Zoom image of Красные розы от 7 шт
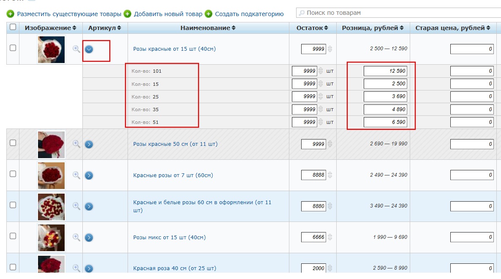 [x=76, y=175]
